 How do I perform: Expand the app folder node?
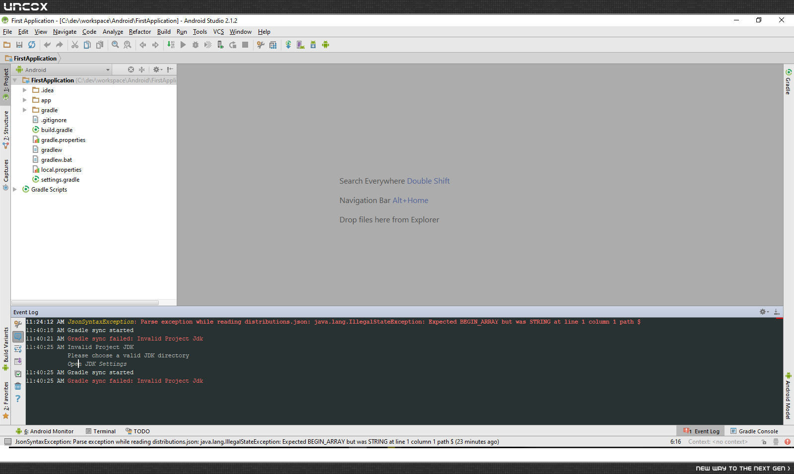[x=25, y=100]
